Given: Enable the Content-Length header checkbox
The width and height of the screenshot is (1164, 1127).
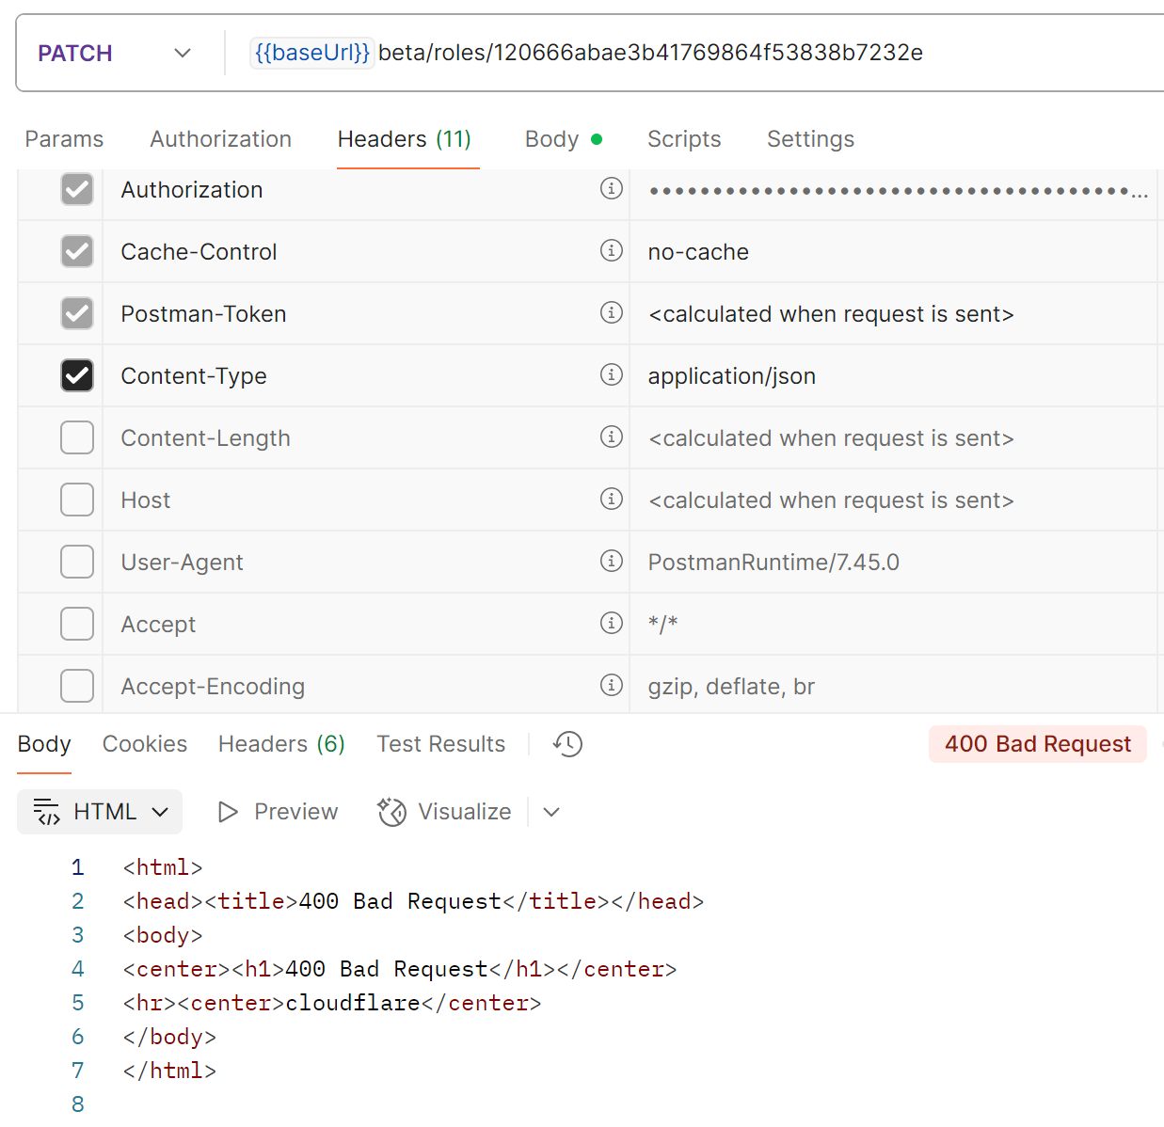Looking at the screenshot, I should coord(77,437).
